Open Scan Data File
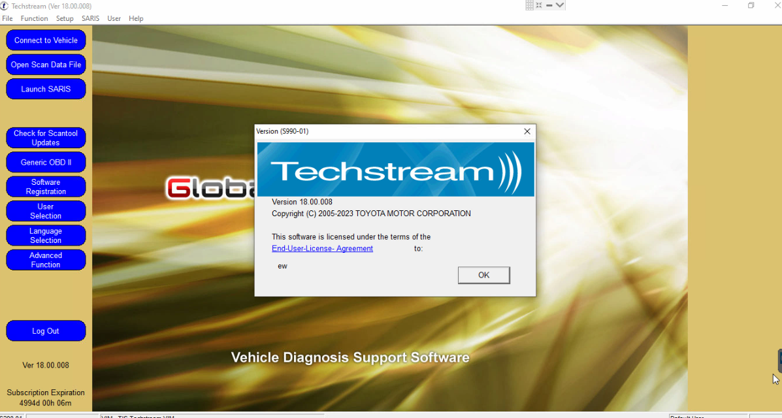 (46, 65)
